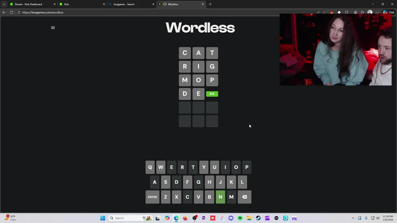397x223 pixels.
Task: Reload the current page
Action: 11,12
